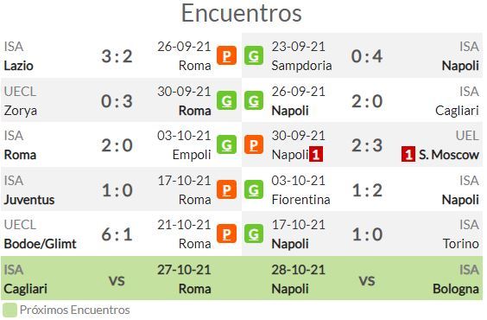The height and width of the screenshot is (320, 487).
Task: Click the orange P badge for Napoli–S. Moscow match
Action: (x=254, y=144)
